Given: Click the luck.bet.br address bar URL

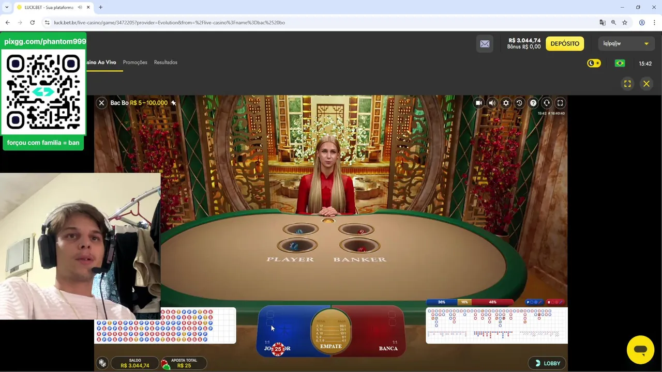Looking at the screenshot, I should point(169,23).
